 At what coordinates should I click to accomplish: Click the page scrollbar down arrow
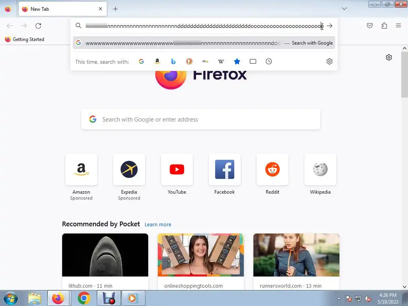[x=404, y=287]
